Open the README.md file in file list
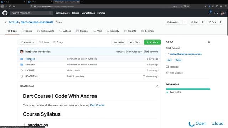The width and height of the screenshot is (228, 128). pos(32,76)
